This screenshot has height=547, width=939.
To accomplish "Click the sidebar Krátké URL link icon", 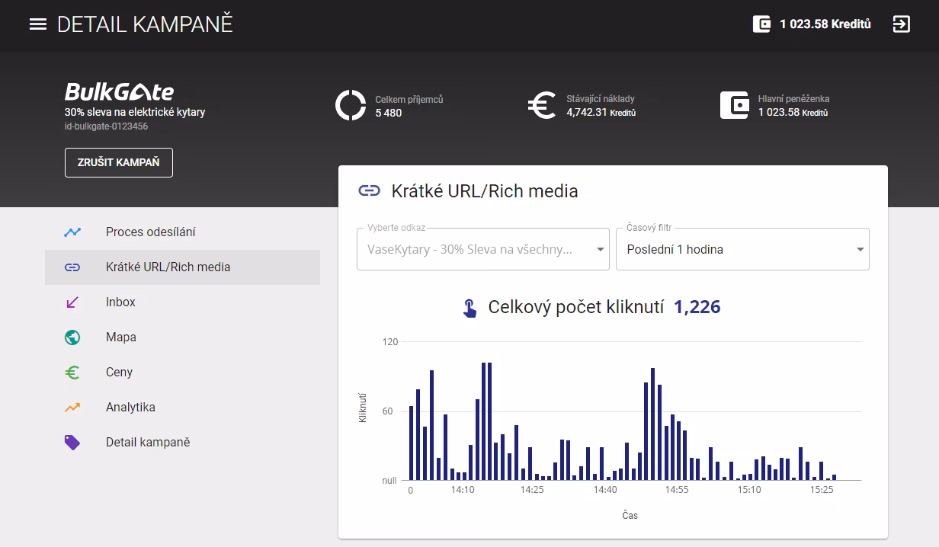I will [72, 267].
